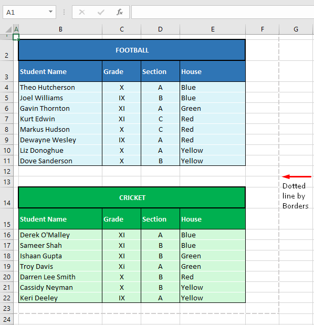This screenshot has width=314, height=325.
Task: Click Yellow house cell in Cassidy Neyman row
Action: (213, 288)
